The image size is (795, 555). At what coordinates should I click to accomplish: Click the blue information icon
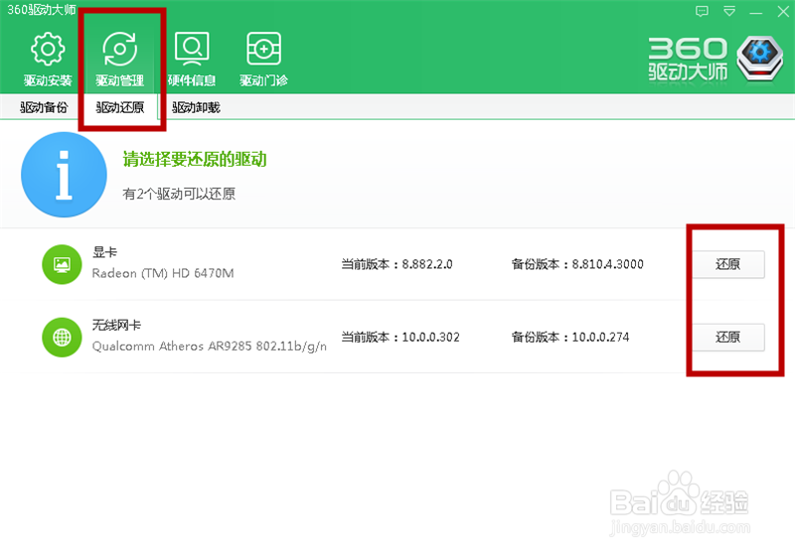pyautogui.click(x=64, y=175)
